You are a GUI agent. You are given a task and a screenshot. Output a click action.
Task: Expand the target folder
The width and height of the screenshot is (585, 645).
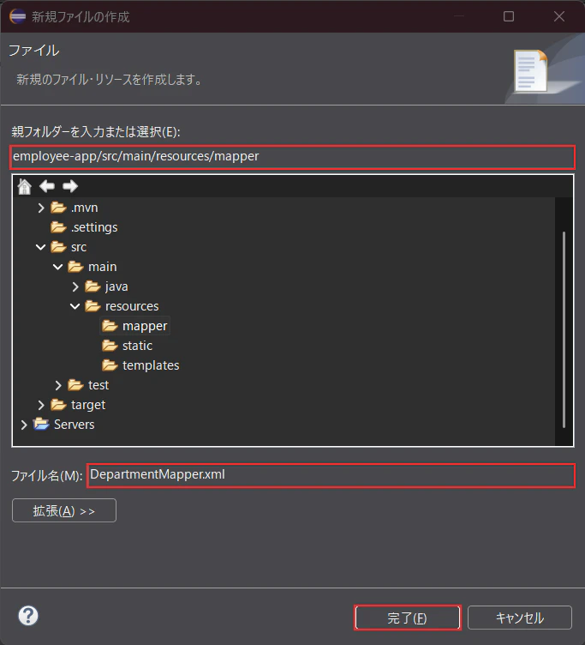pyautogui.click(x=40, y=405)
